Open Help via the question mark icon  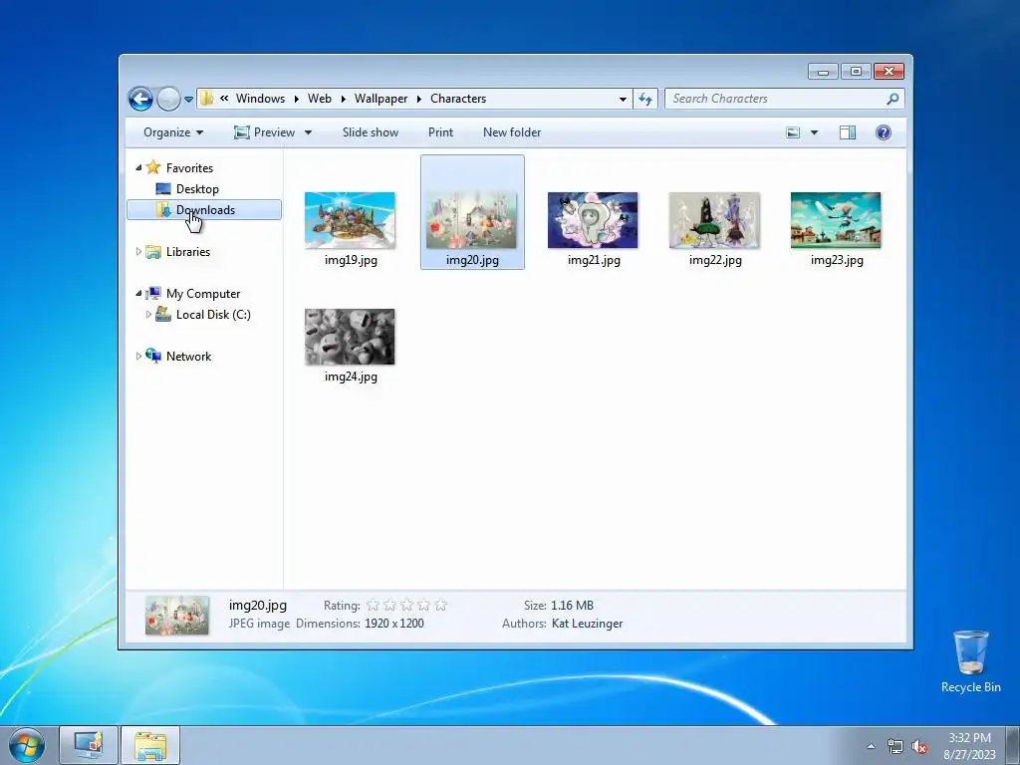click(x=883, y=132)
